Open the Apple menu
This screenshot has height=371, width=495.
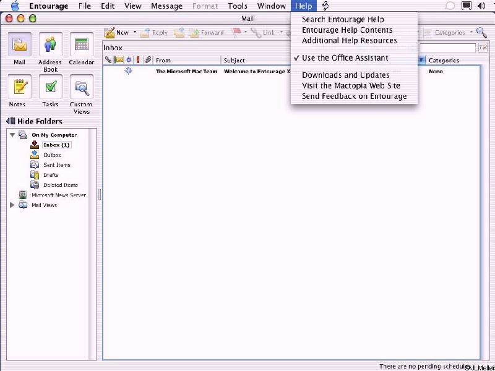(x=15, y=6)
